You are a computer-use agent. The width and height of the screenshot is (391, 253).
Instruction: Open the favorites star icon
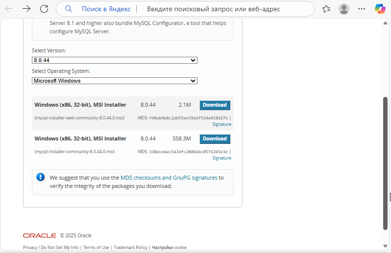click(x=326, y=9)
